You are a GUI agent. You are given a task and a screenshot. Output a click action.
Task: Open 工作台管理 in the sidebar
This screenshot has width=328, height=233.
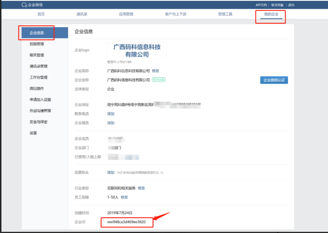pos(38,78)
